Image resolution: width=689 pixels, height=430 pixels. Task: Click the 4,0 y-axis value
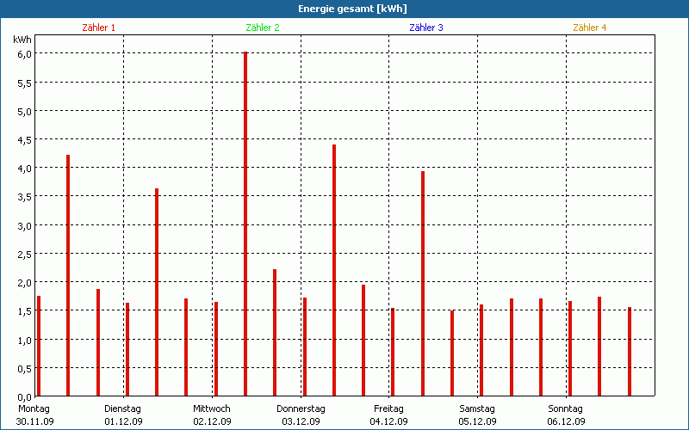(x=24, y=169)
